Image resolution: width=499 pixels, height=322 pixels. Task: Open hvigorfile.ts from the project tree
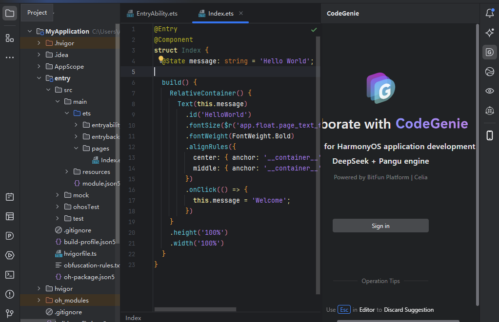tap(80, 254)
